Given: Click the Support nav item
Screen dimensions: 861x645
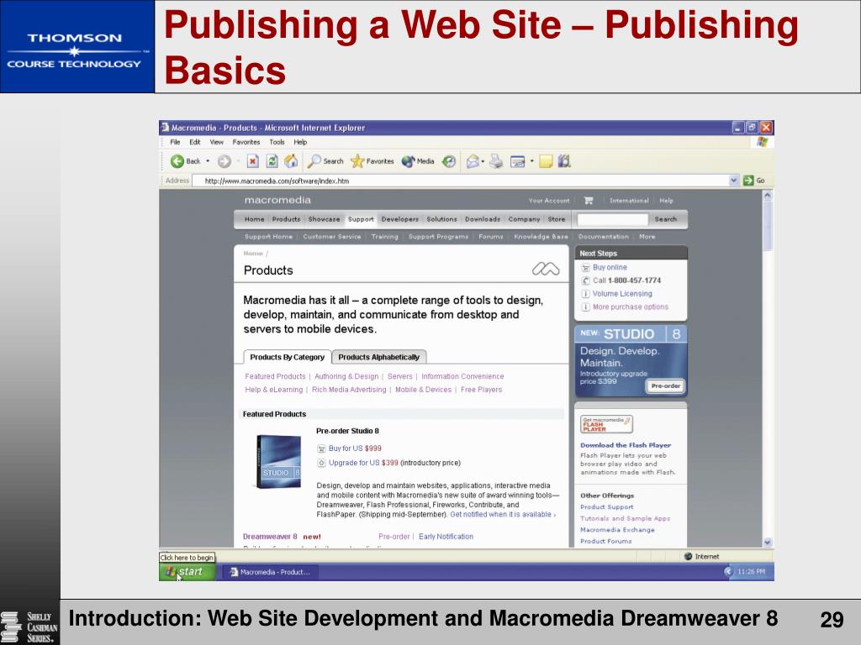Looking at the screenshot, I should pos(361,219).
